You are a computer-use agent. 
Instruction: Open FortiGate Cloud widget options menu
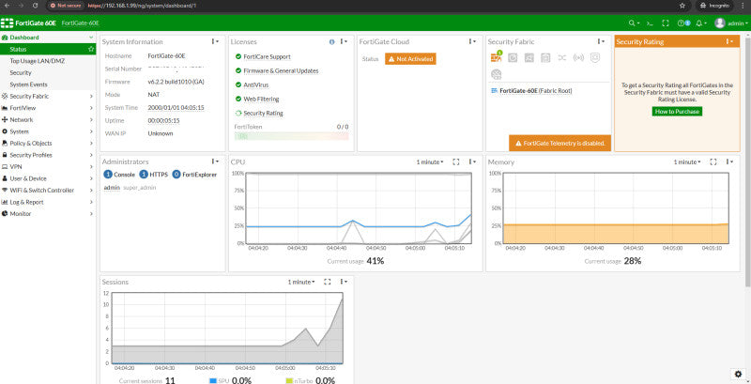[472, 41]
